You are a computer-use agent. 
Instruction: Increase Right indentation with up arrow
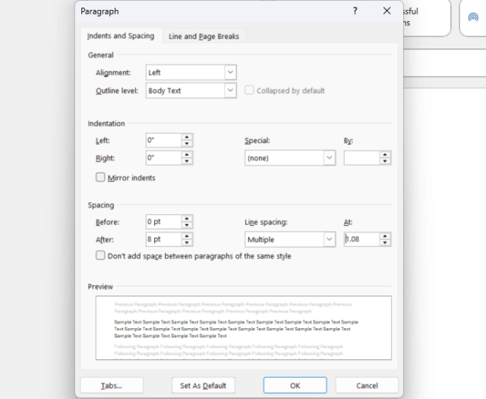(x=187, y=154)
